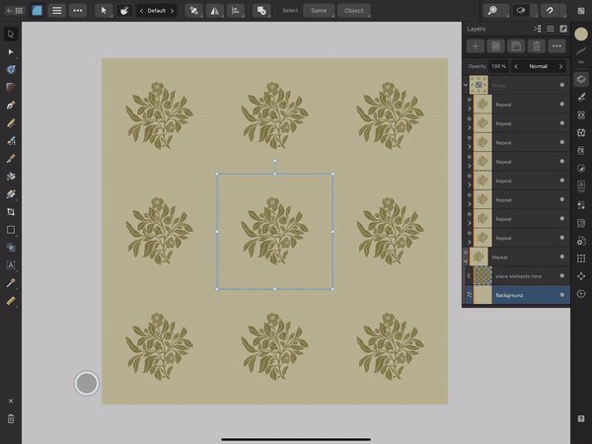
Task: Toggle visibility of the expanded bottom Repeat layer
Action: (x=561, y=257)
